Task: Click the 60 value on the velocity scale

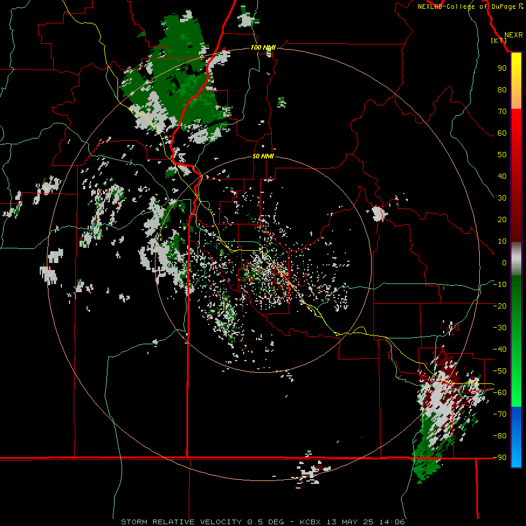Action: click(502, 133)
